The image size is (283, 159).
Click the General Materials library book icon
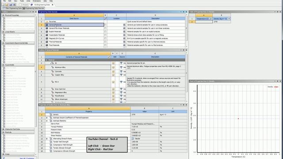tap(47, 25)
